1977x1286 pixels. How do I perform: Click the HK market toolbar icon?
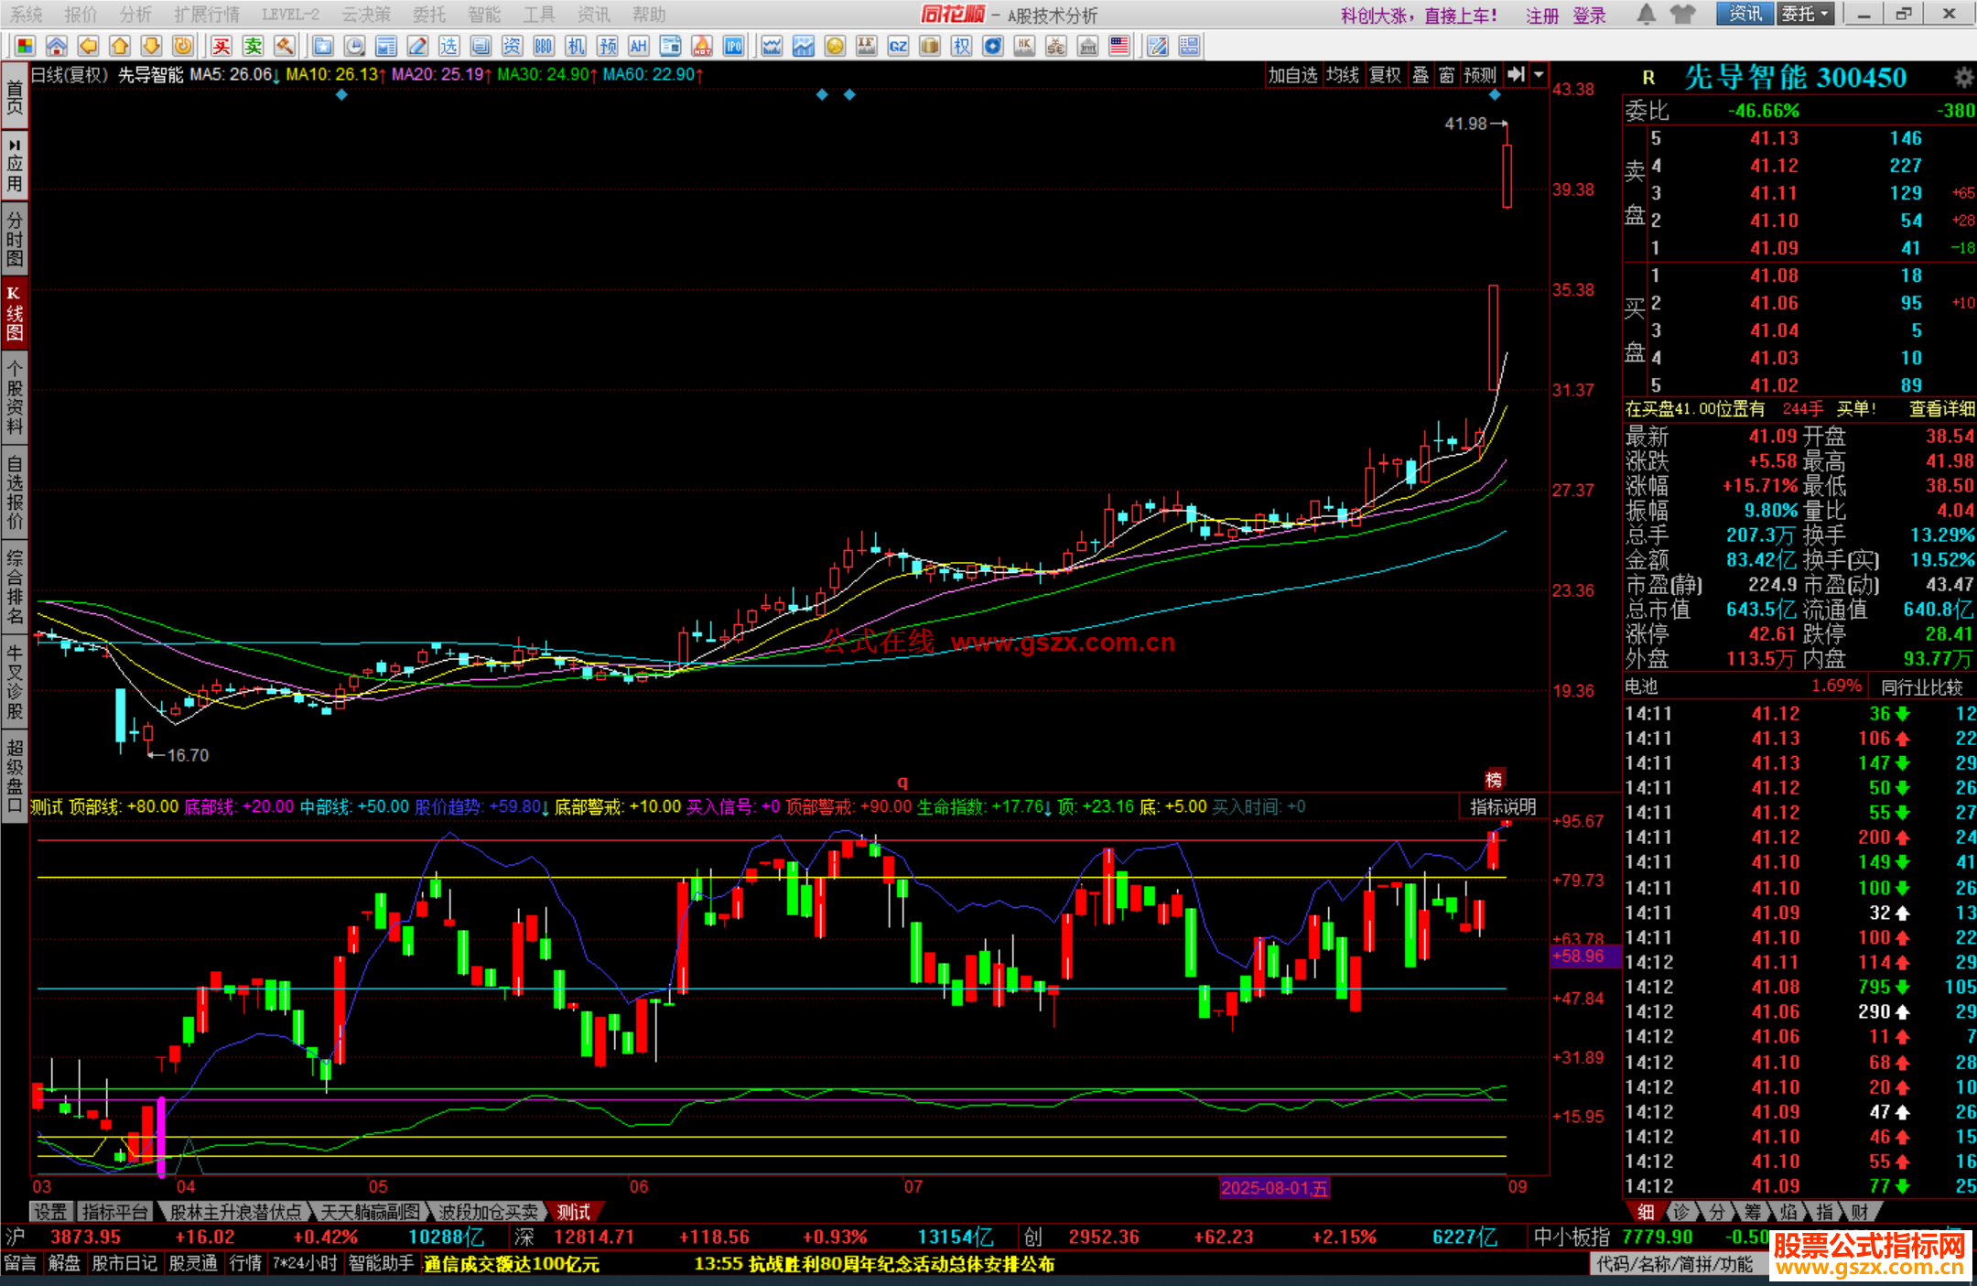click(x=1024, y=46)
